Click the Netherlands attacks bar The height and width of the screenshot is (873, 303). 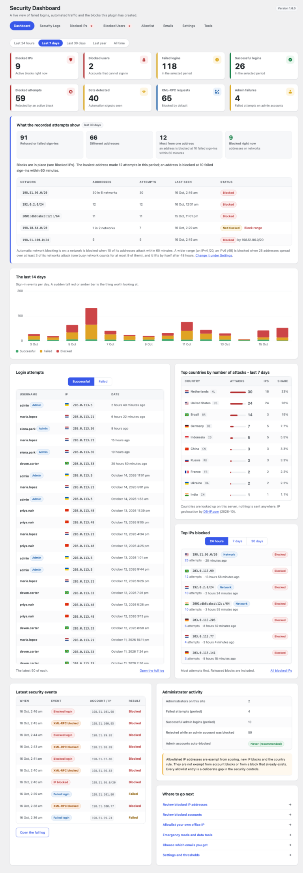238,392
